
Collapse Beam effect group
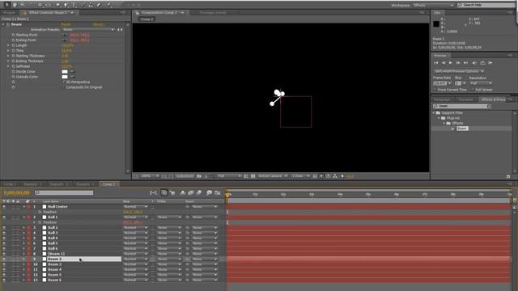click(x=3, y=24)
